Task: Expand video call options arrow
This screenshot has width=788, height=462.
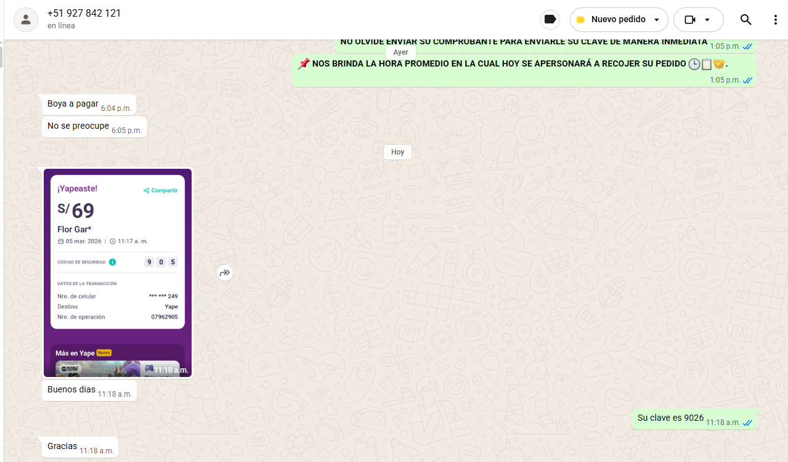Action: 707,20
